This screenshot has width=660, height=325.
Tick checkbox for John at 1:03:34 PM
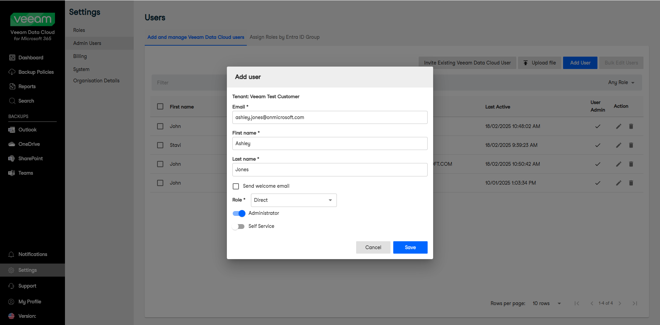(160, 183)
